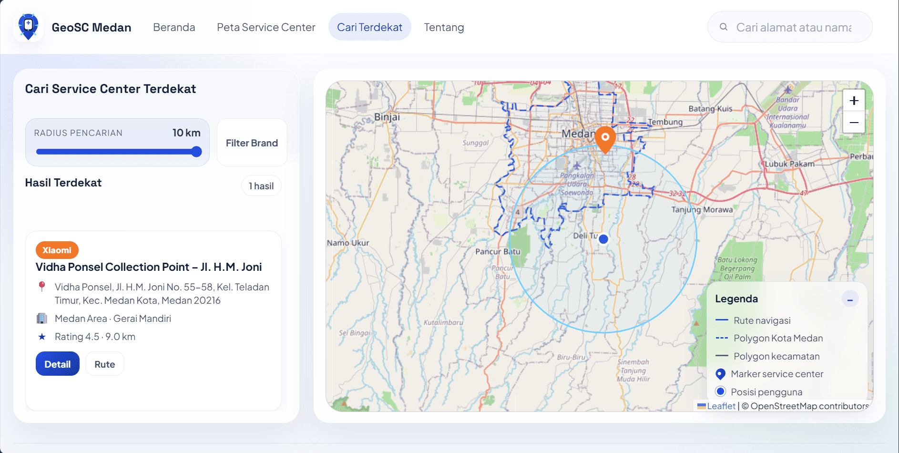Screen dimensions: 899x453
Task: Click the Tembung map label
Action: coord(665,122)
